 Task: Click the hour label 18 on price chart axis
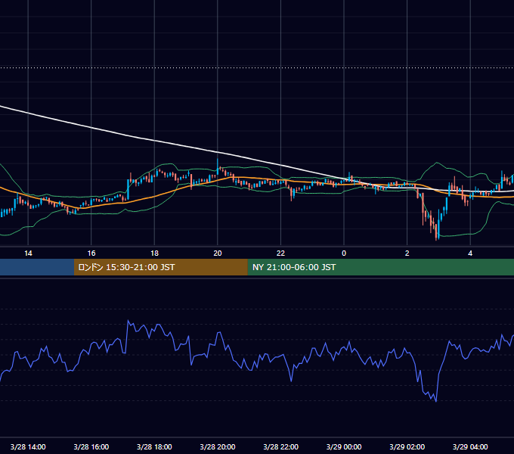point(154,253)
